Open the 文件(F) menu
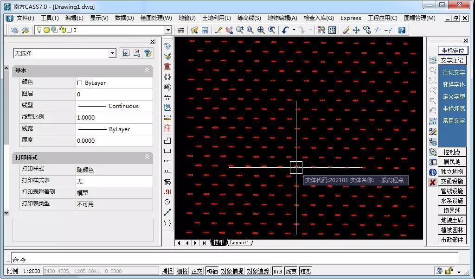The image size is (475, 279). 26,18
